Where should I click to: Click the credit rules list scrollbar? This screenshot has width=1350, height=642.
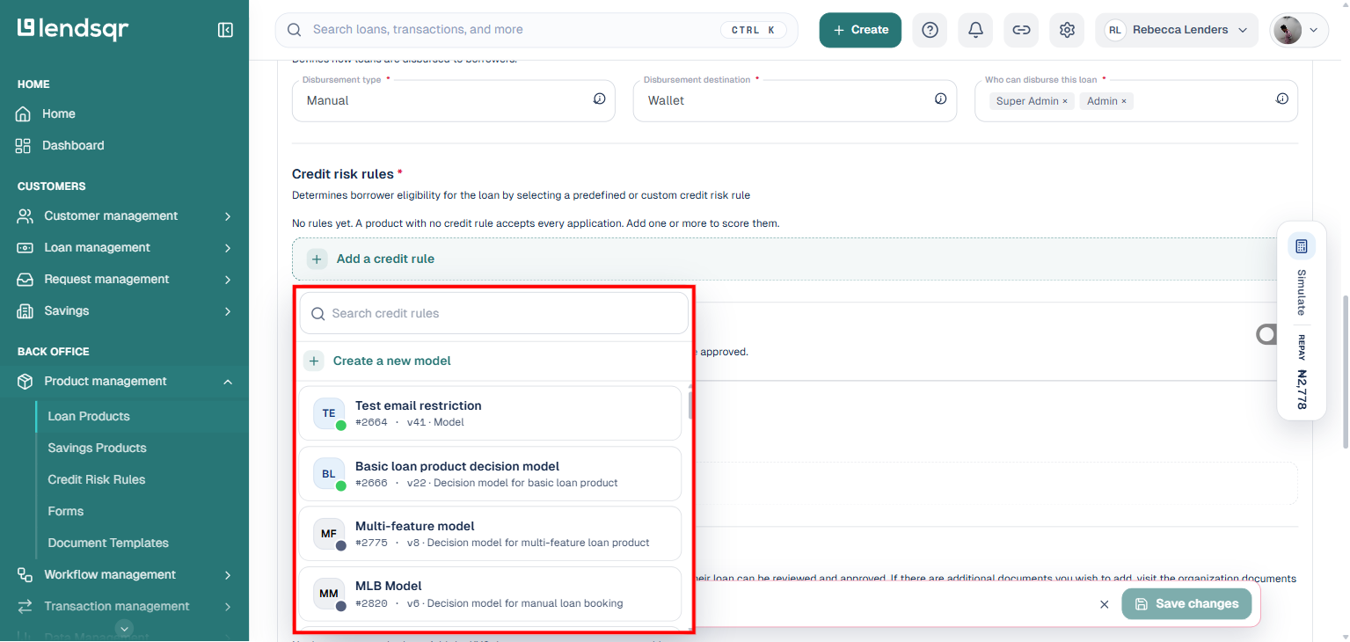tap(690, 405)
